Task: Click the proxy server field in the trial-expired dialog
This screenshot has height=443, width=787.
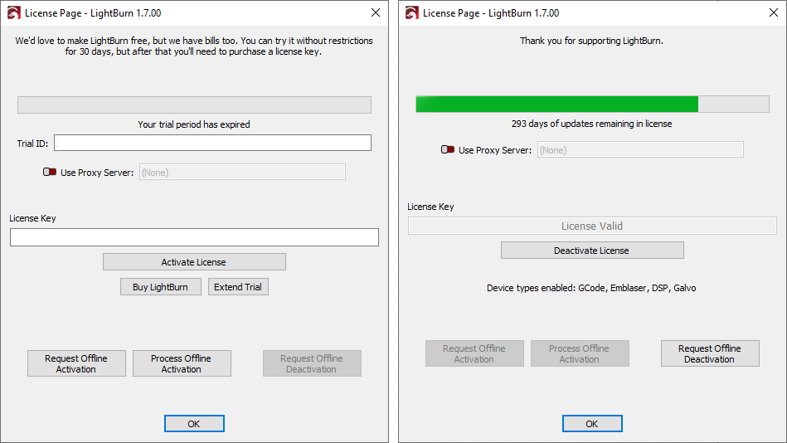Action: pyautogui.click(x=242, y=173)
